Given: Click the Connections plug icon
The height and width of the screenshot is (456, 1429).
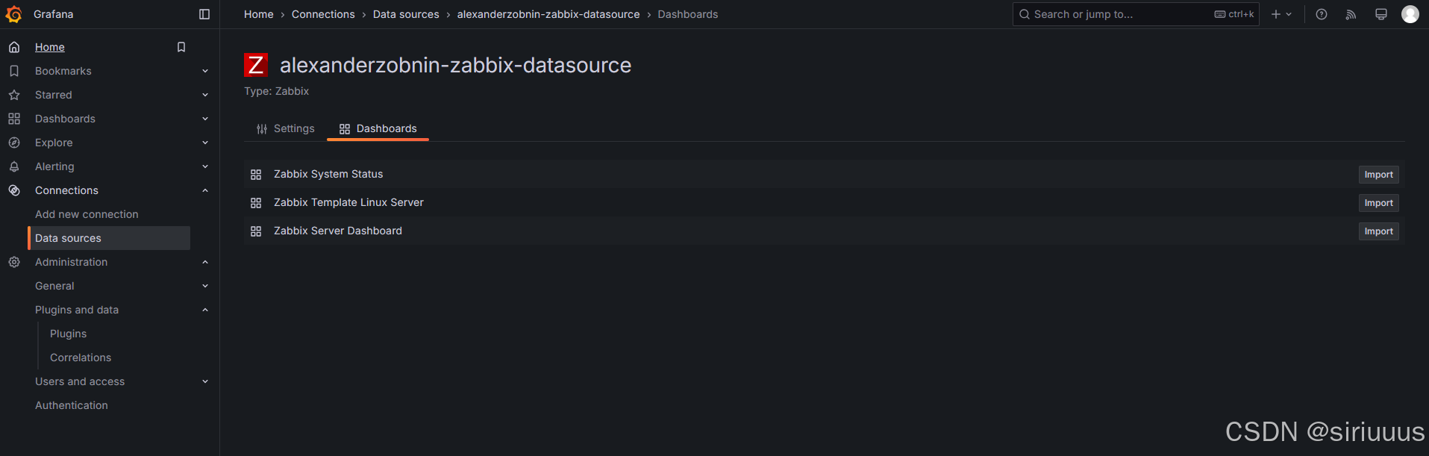Looking at the screenshot, I should point(14,190).
